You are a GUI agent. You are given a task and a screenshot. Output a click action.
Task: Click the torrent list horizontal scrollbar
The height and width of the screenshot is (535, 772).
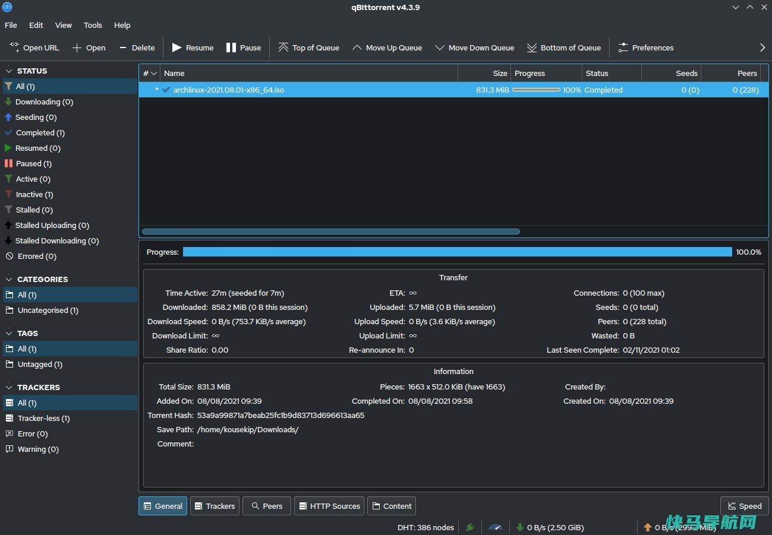point(331,232)
